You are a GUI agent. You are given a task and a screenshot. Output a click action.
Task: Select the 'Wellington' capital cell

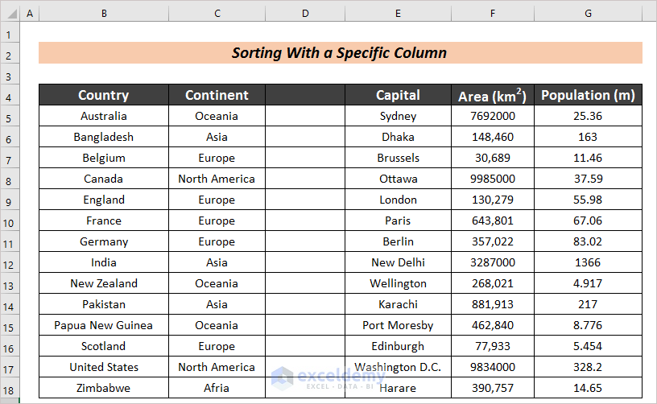click(398, 283)
